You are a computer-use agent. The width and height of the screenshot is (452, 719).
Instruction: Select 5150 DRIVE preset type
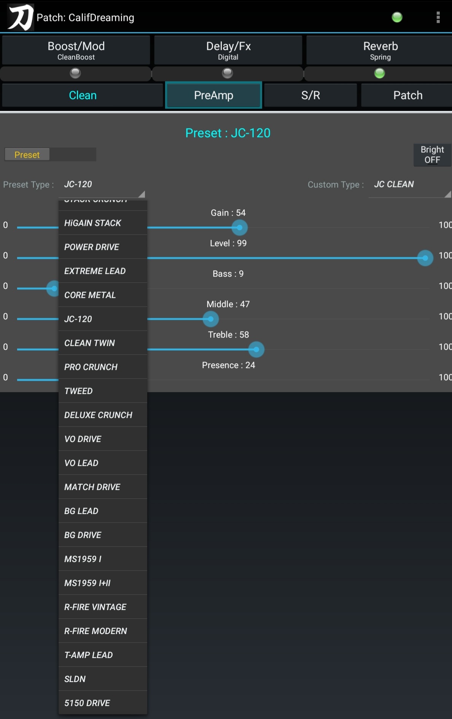coord(103,703)
